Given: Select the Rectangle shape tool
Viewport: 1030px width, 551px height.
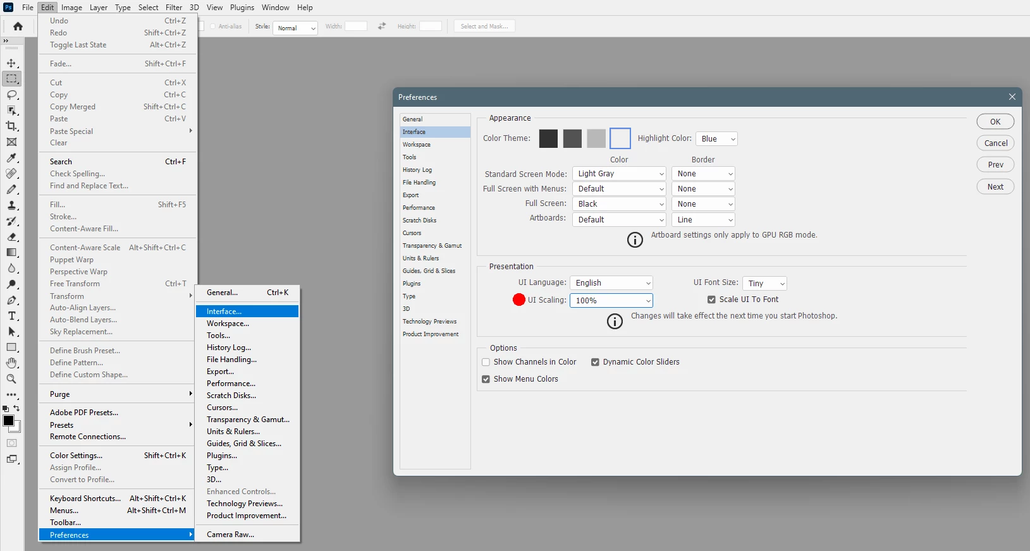Looking at the screenshot, I should click(x=11, y=348).
